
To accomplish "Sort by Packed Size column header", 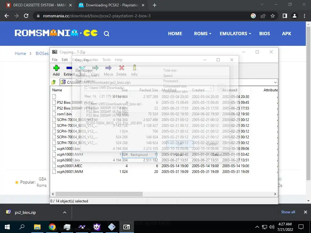I will tap(149, 90).
